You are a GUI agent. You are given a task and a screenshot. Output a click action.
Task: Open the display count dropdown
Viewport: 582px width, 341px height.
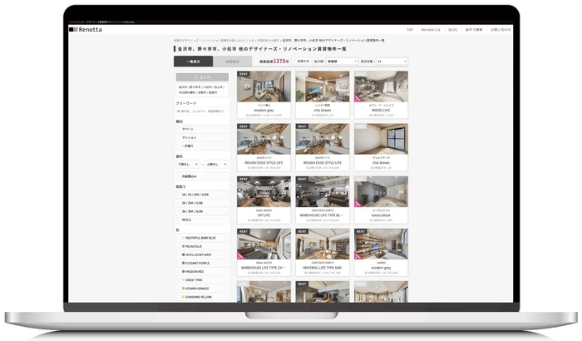click(392, 61)
